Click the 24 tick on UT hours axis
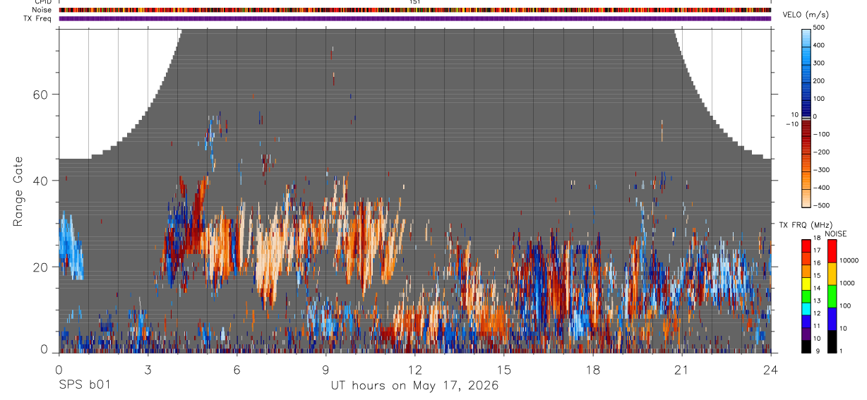This screenshot has height=400, width=867. [770, 369]
